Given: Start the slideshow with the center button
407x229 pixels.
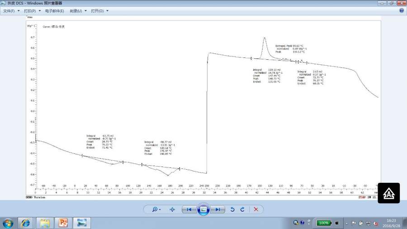Looking at the screenshot, I should 203,209.
